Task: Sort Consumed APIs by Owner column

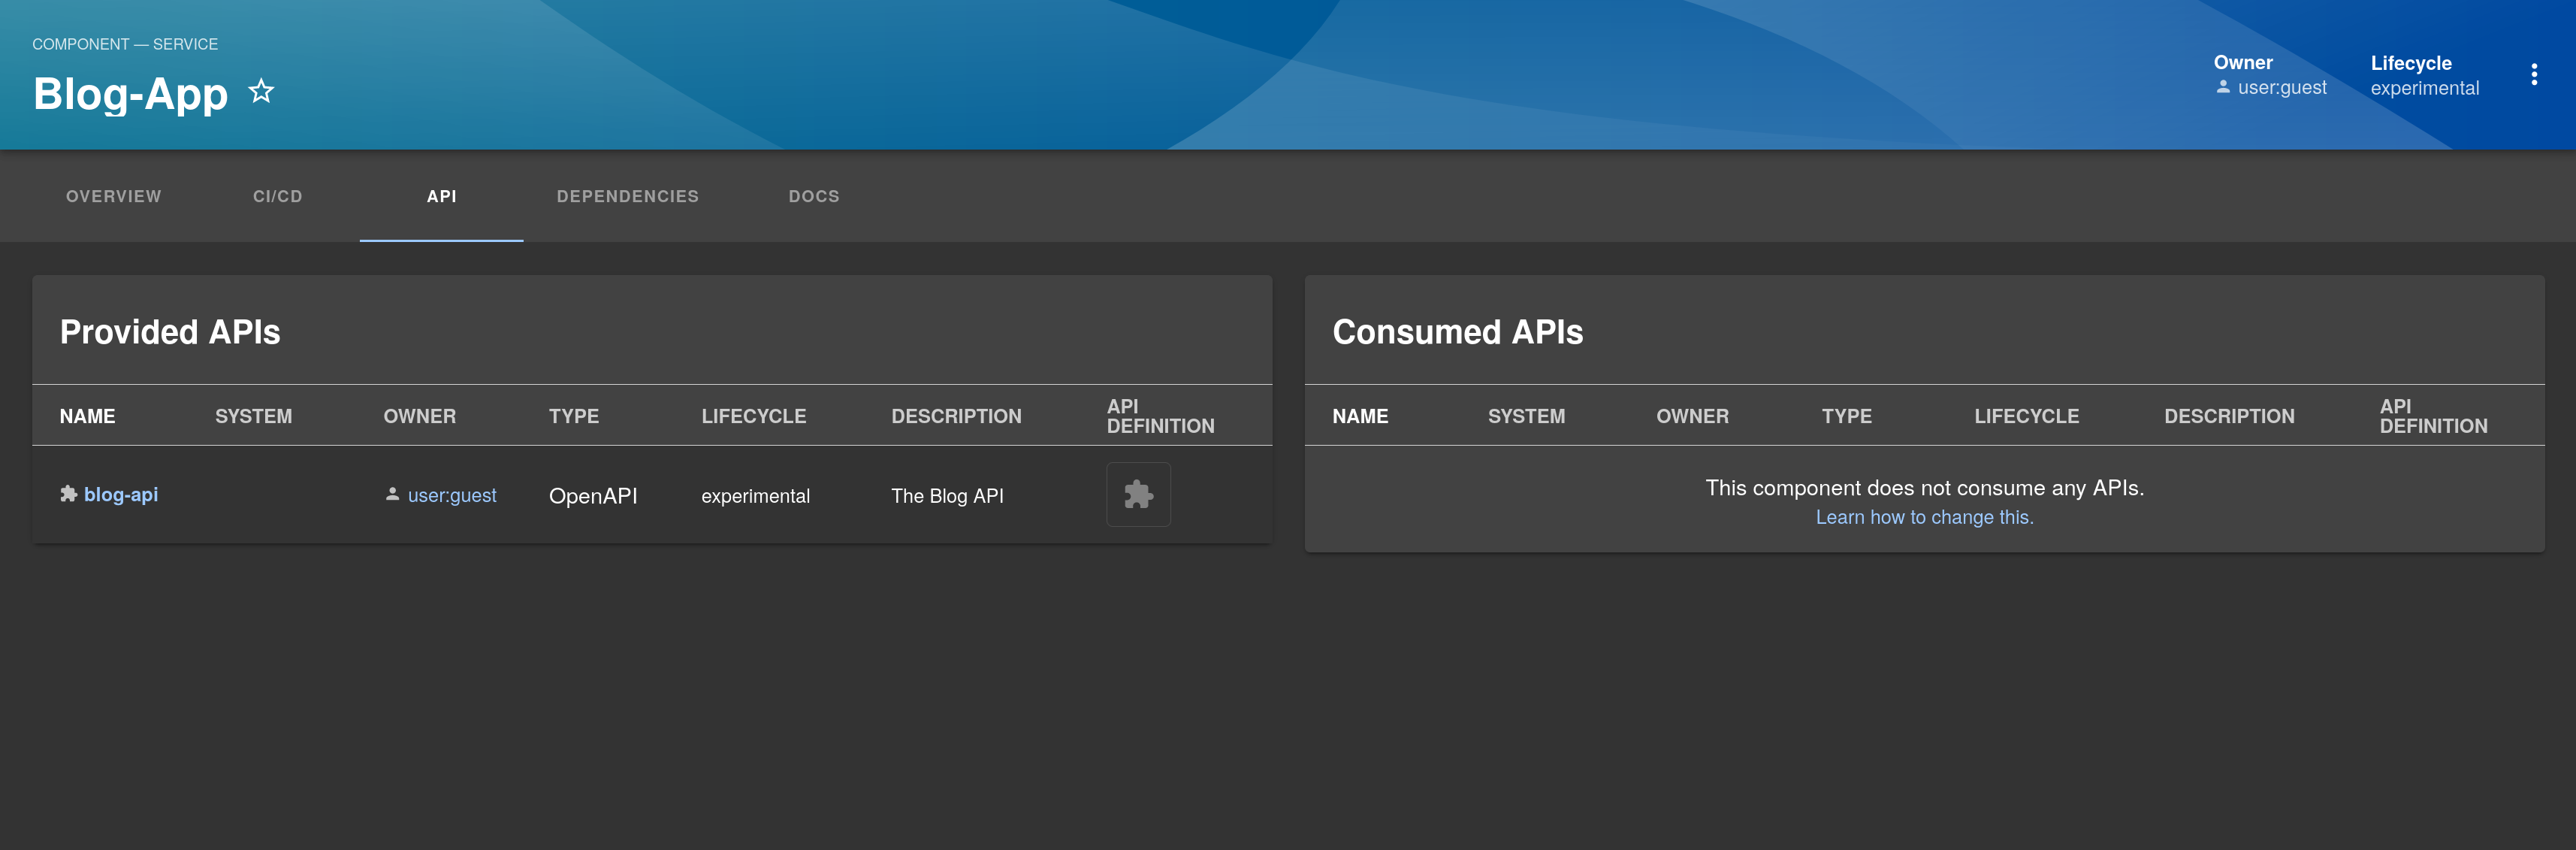Action: coord(1691,416)
